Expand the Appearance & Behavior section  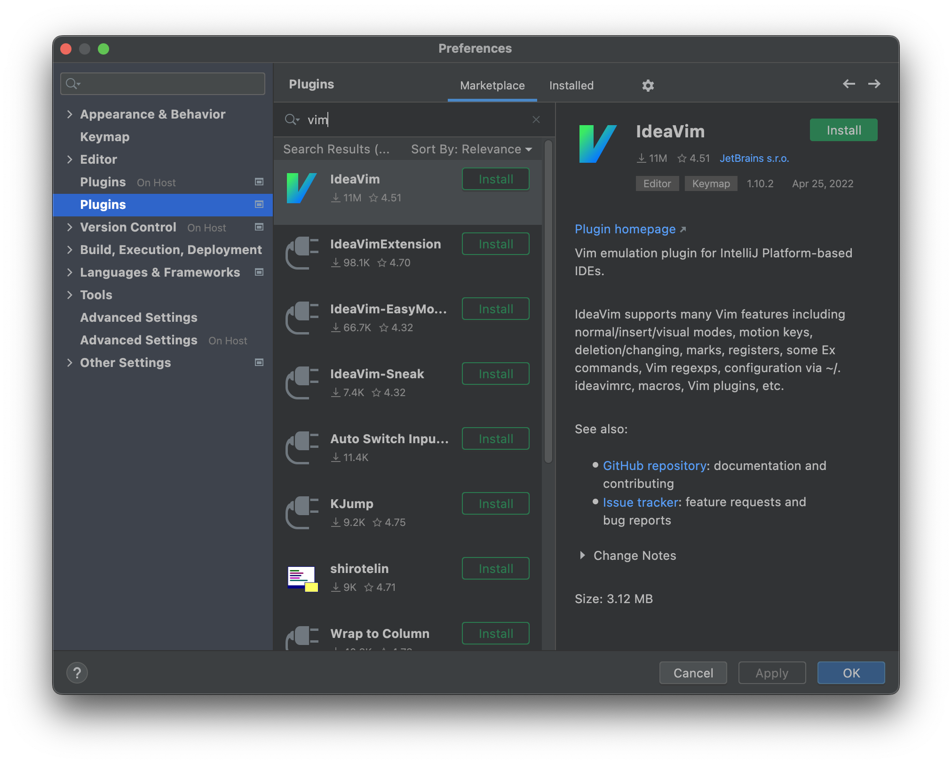coord(70,114)
